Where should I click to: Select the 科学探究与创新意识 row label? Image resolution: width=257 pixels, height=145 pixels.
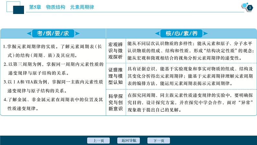(x=115, y=102)
